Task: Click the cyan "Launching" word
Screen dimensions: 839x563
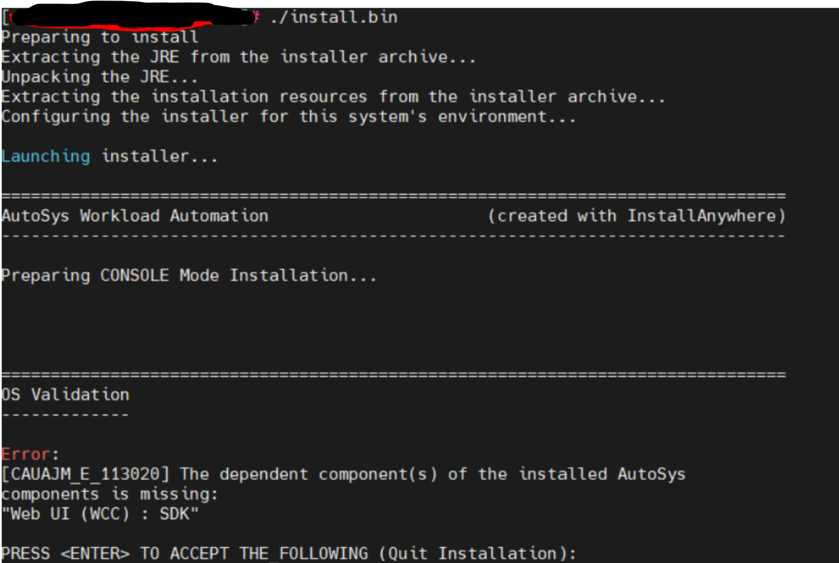Action: click(46, 157)
